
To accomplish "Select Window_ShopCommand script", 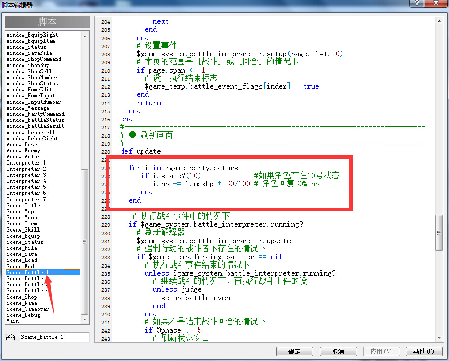I will [x=34, y=59].
